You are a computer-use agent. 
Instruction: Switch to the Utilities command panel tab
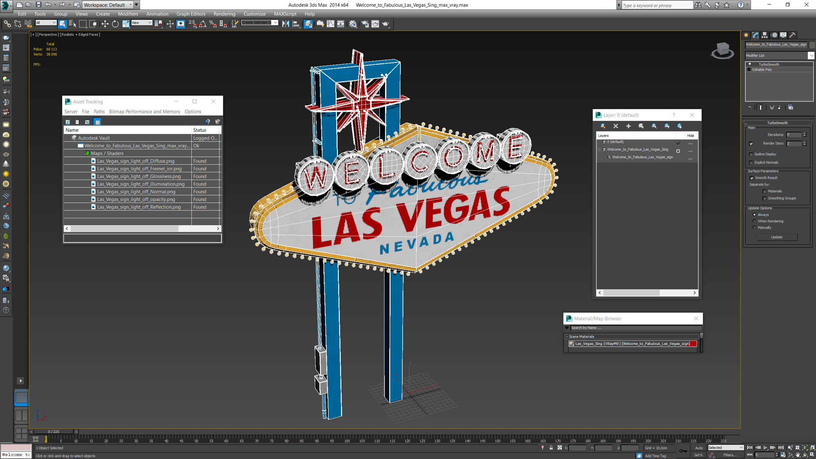coord(792,35)
